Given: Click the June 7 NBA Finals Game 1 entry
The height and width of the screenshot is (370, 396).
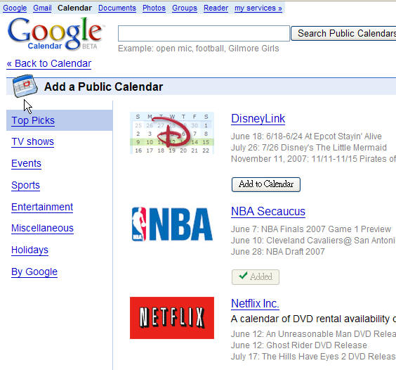Looking at the screenshot, I should (x=311, y=229).
